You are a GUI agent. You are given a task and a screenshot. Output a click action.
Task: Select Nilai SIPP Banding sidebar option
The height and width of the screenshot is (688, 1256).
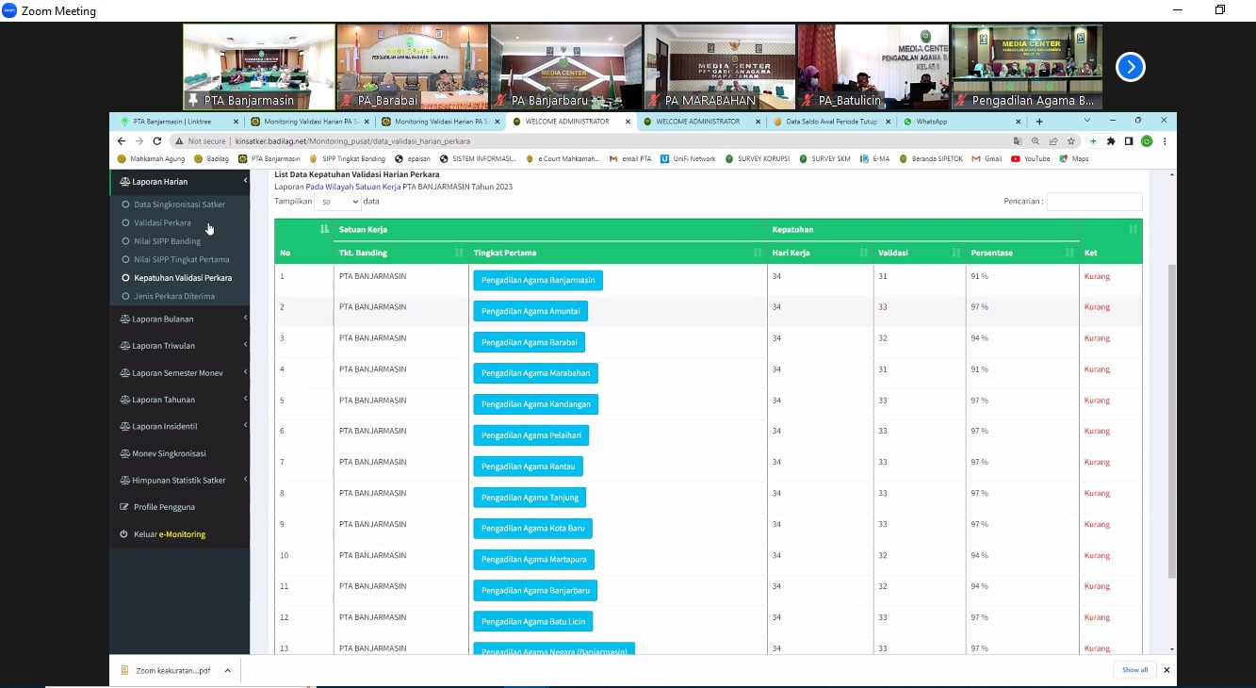167,241
